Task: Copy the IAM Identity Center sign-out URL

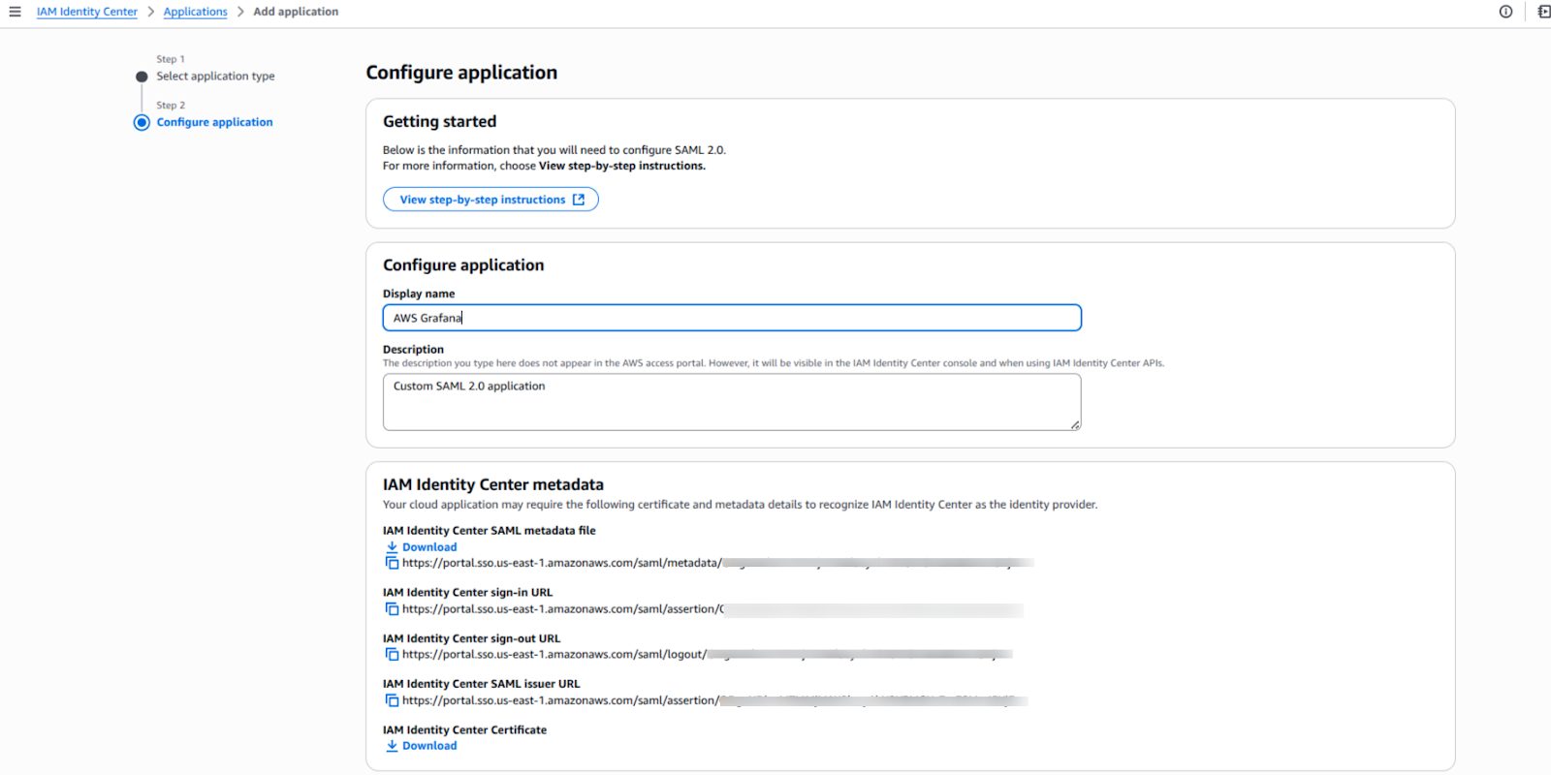Action: 392,655
